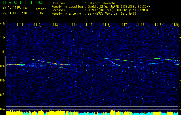This screenshot has width=181, height=115.
Task: Click the antenna text 2el-HB9CV Vertical
Action: click(x=103, y=14)
